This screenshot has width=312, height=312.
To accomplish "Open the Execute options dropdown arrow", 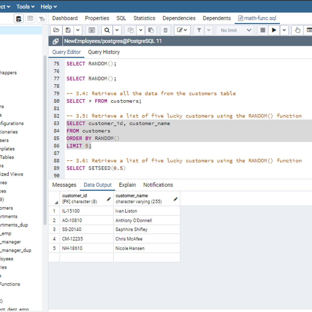I will (284, 30).
